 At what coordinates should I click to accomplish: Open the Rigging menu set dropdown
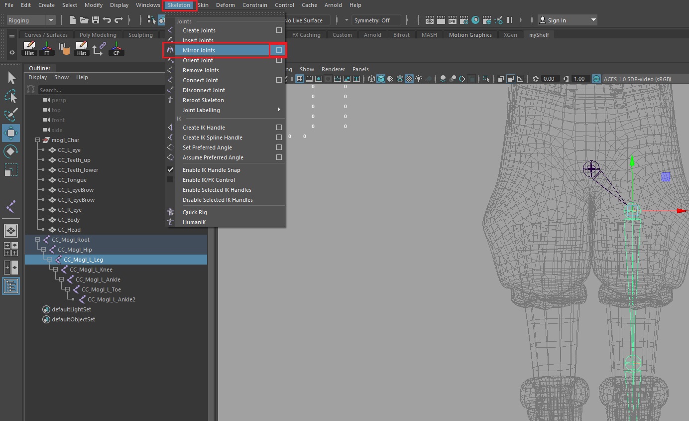[31, 20]
